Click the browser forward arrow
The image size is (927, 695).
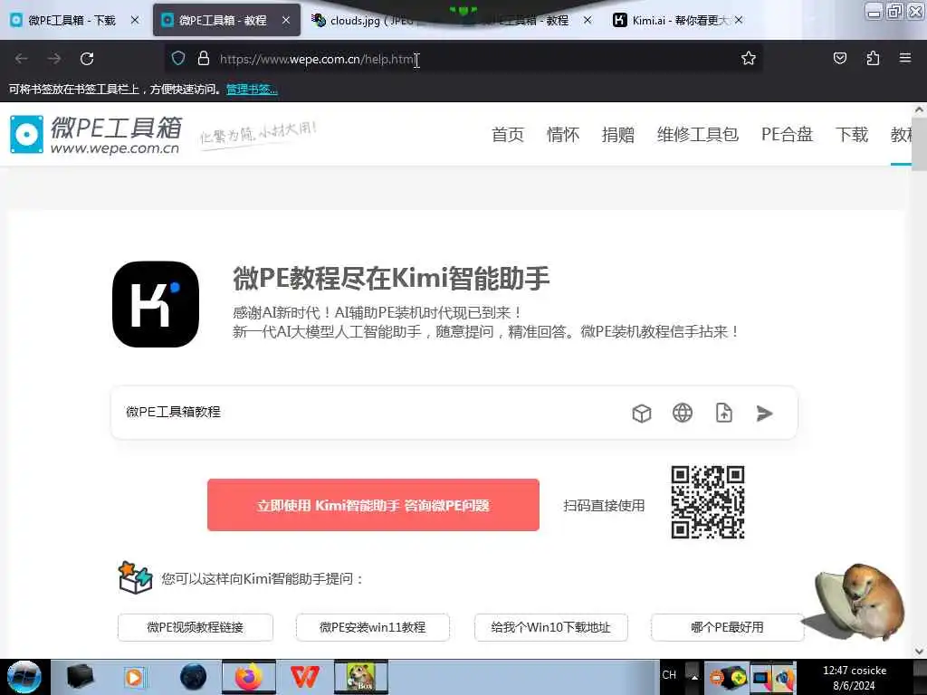click(x=54, y=59)
